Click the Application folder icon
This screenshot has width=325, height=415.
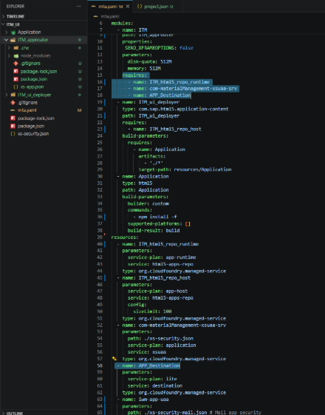pyautogui.click(x=13, y=33)
